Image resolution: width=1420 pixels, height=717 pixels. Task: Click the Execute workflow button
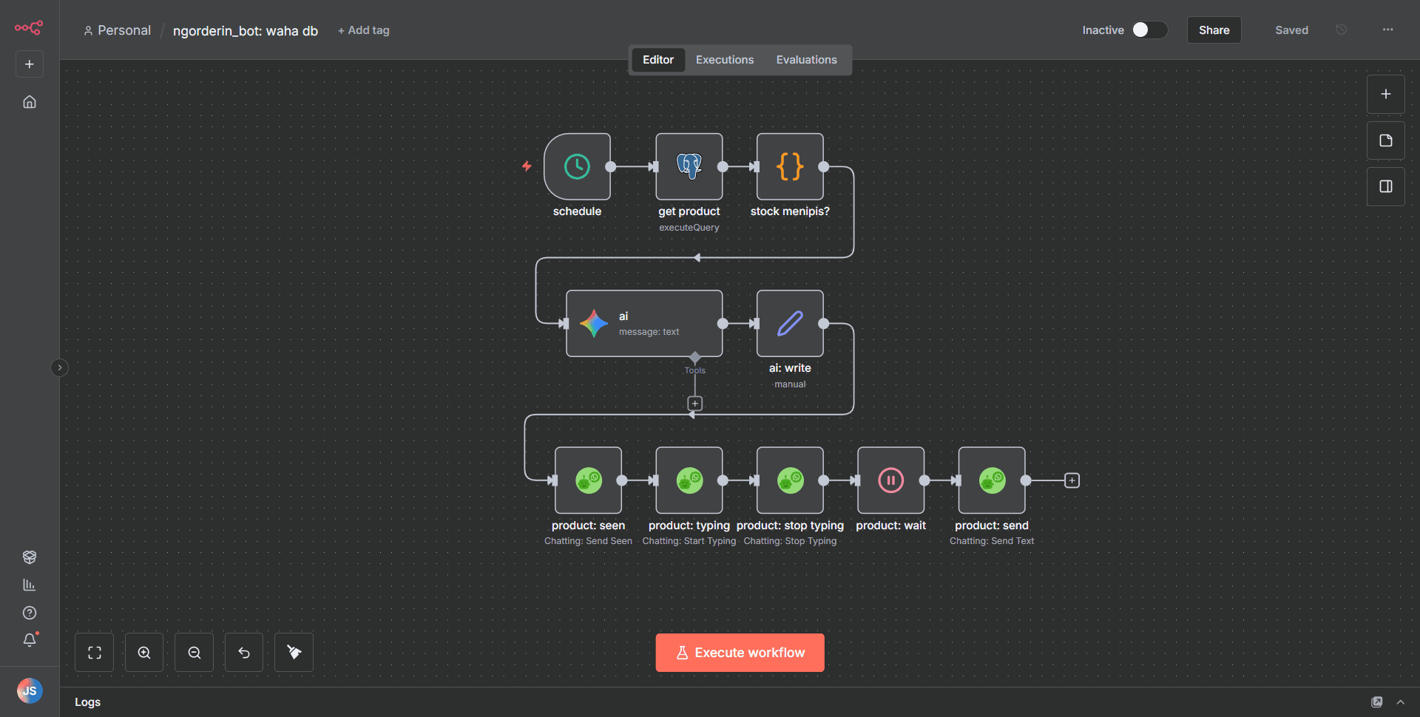pyautogui.click(x=740, y=653)
